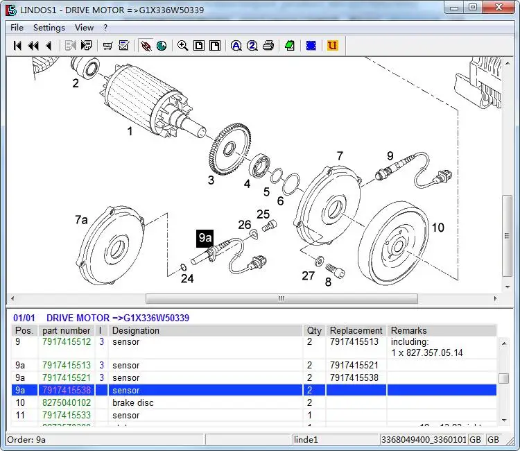The image size is (520, 451).
Task: Click the blue circled A icon
Action: pos(236,46)
